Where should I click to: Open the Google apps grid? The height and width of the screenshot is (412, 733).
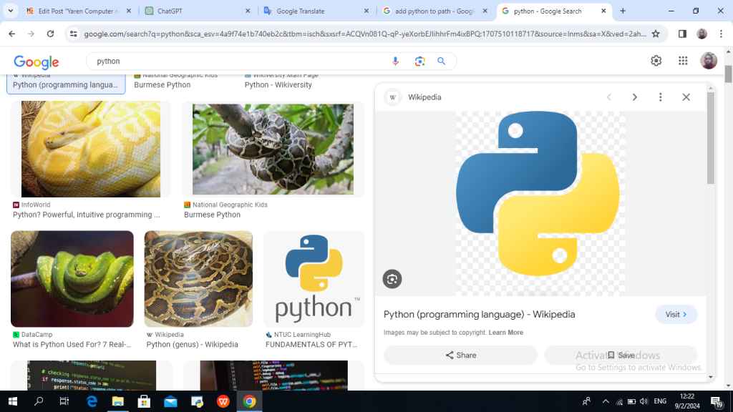click(683, 61)
